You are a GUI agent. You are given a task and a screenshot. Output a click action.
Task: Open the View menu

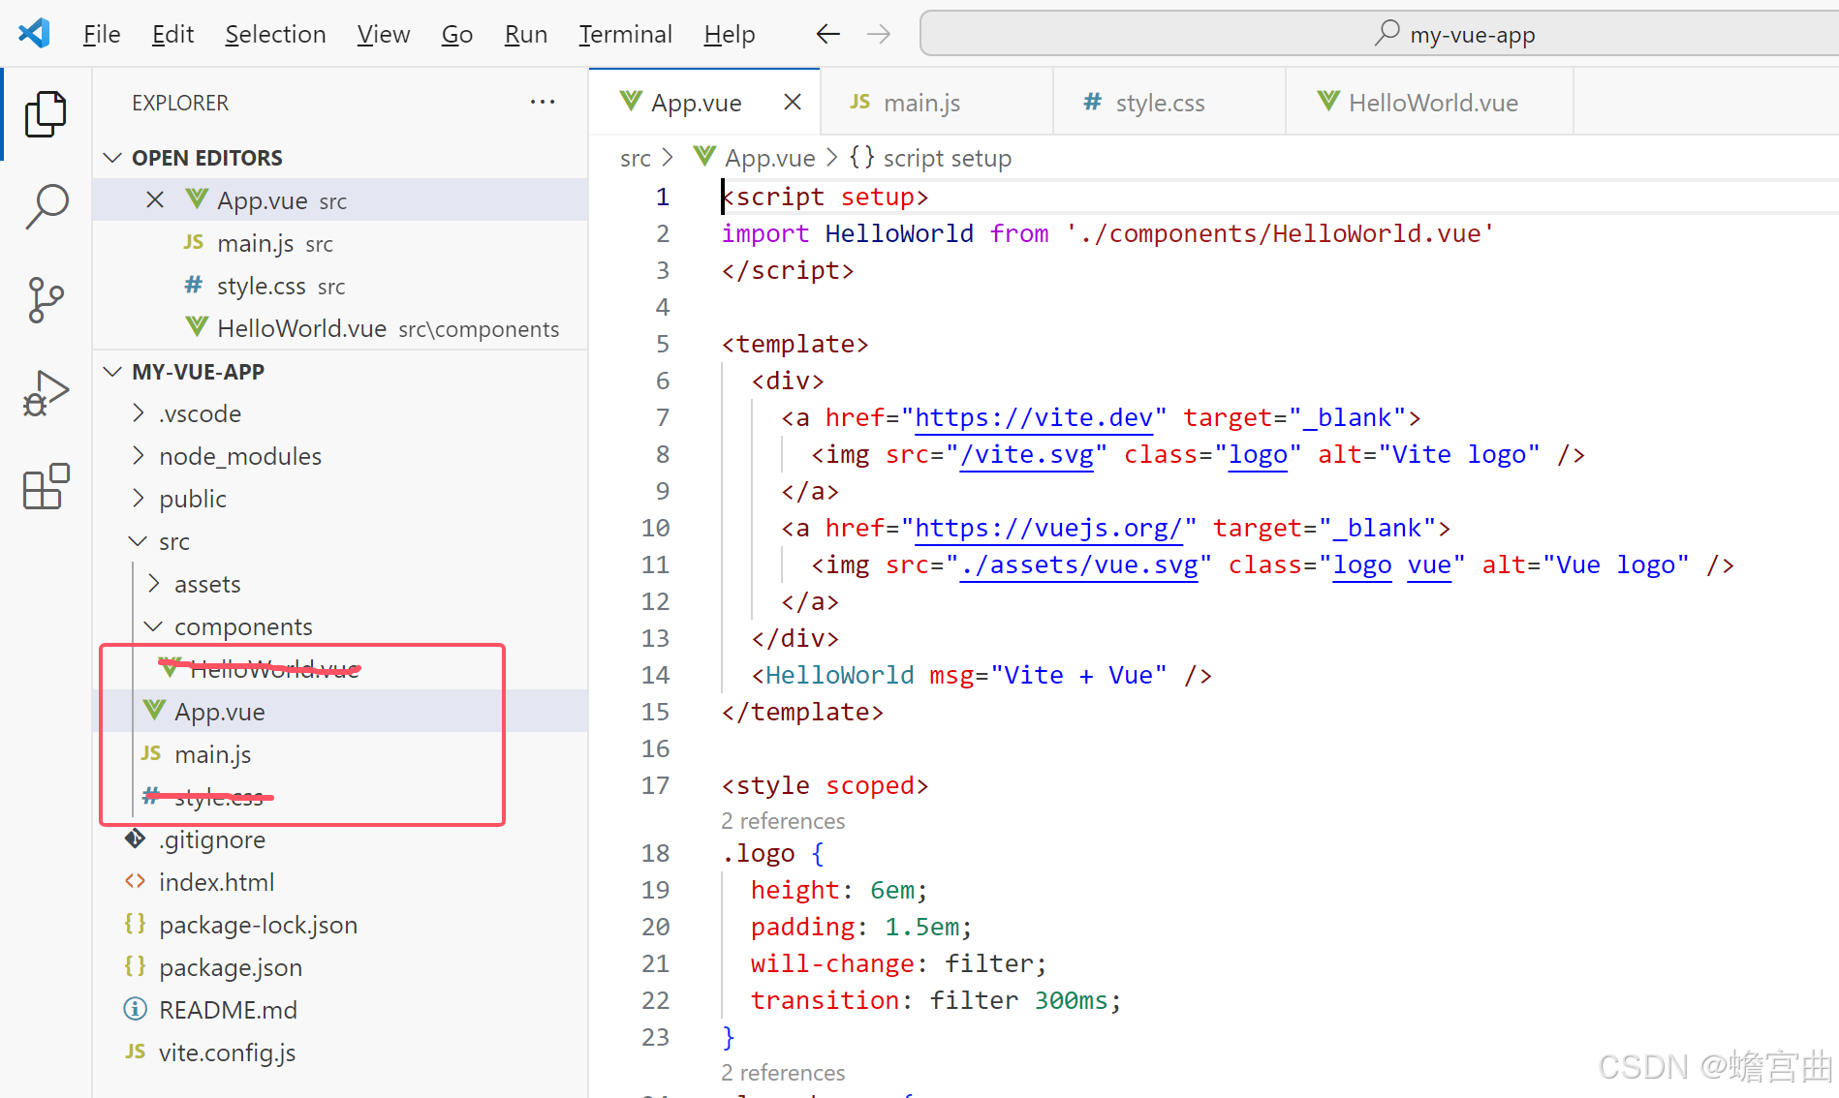(384, 34)
